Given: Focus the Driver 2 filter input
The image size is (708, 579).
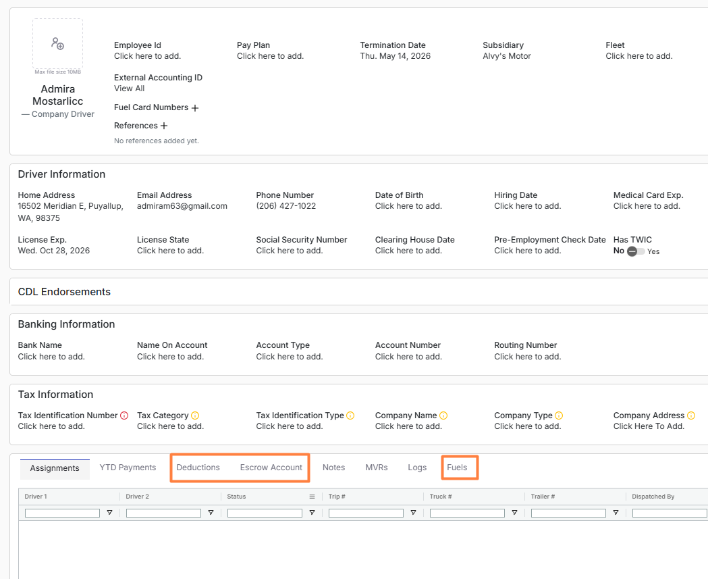Looking at the screenshot, I should point(163,513).
